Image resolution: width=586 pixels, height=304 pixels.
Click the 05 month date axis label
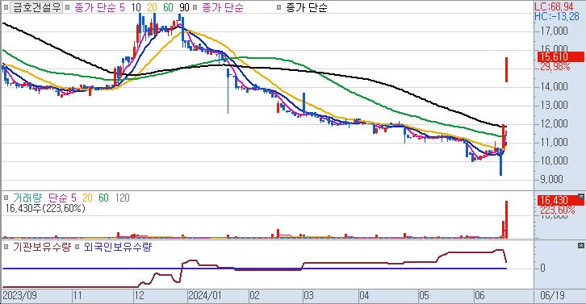point(424,296)
